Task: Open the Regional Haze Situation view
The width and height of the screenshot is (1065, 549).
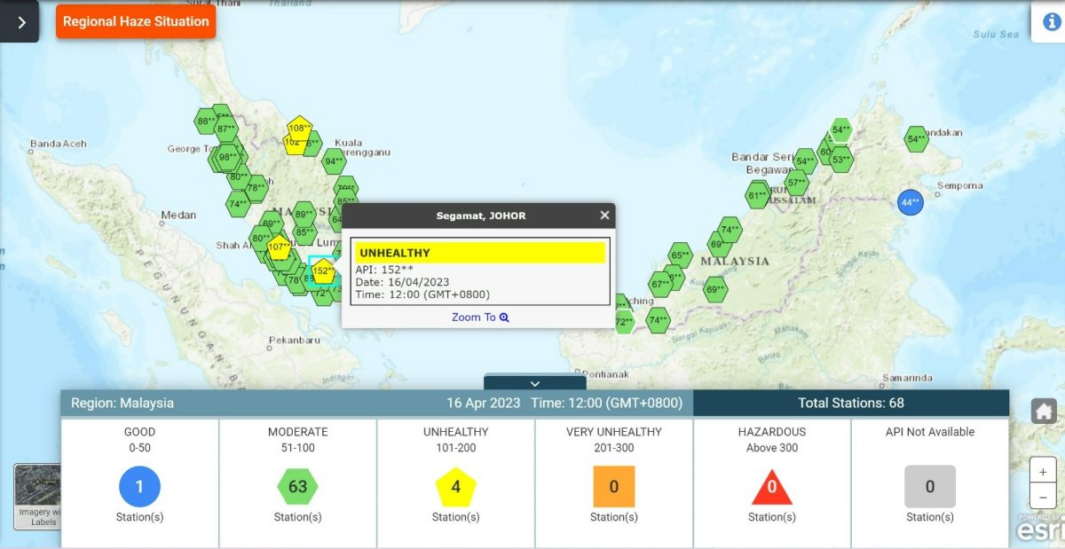Action: tap(136, 21)
